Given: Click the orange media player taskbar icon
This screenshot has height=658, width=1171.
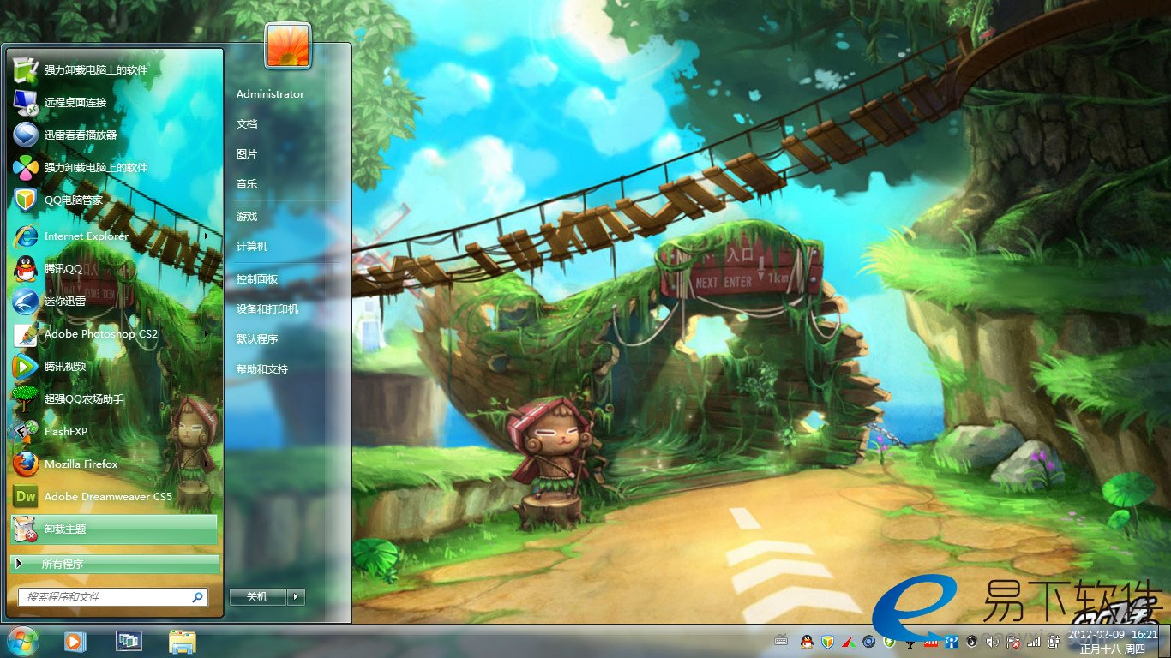Looking at the screenshot, I should point(75,641).
